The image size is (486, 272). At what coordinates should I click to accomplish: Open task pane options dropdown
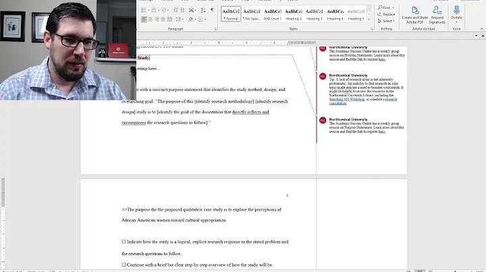click(x=476, y=36)
